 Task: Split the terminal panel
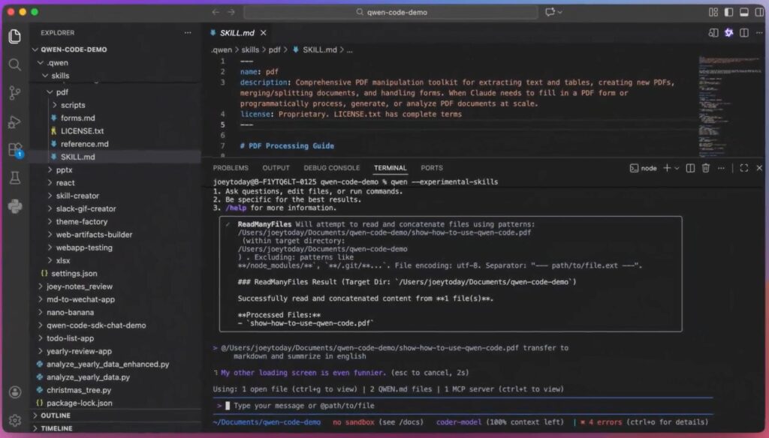pos(690,168)
